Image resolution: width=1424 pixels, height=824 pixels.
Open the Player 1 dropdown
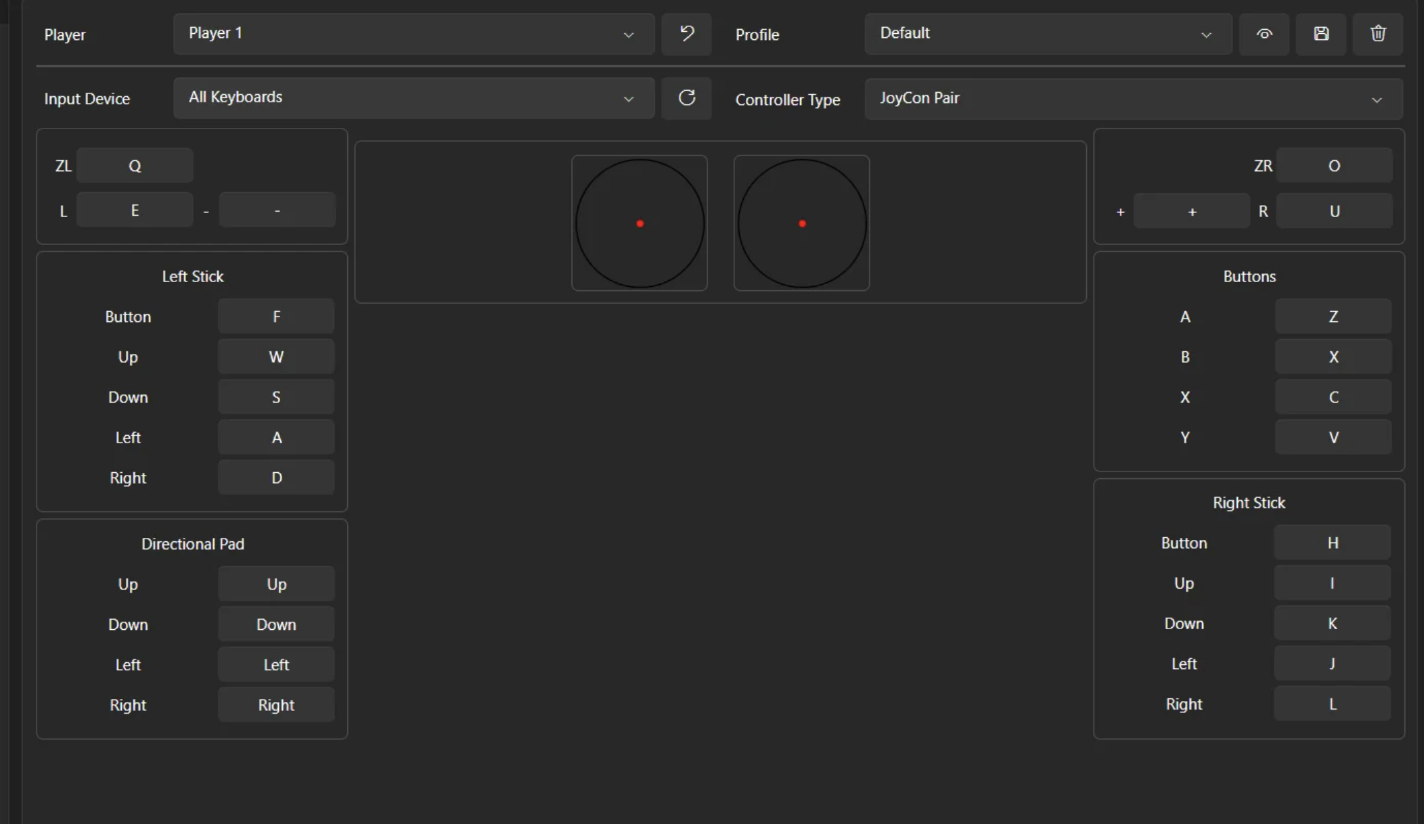[x=414, y=34]
